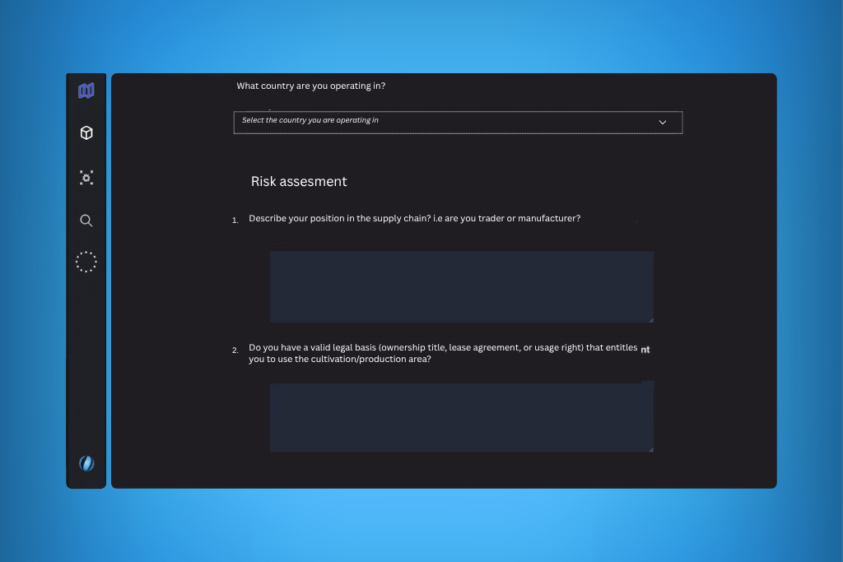The width and height of the screenshot is (843, 562).
Task: Click the "Do you have a valid legal basis" question
Action: [443, 348]
